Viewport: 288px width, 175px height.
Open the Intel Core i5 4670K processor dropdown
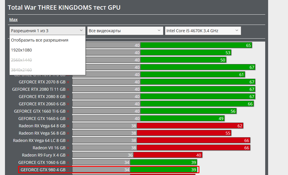coord(203,31)
